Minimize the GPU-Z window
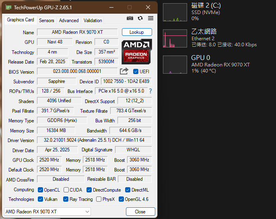The width and height of the screenshot is (276, 219). pyautogui.click(x=111, y=7)
